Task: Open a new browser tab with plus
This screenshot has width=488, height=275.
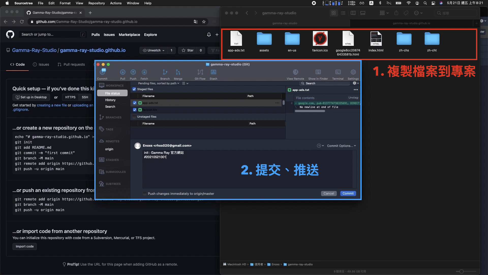Action: point(90,12)
